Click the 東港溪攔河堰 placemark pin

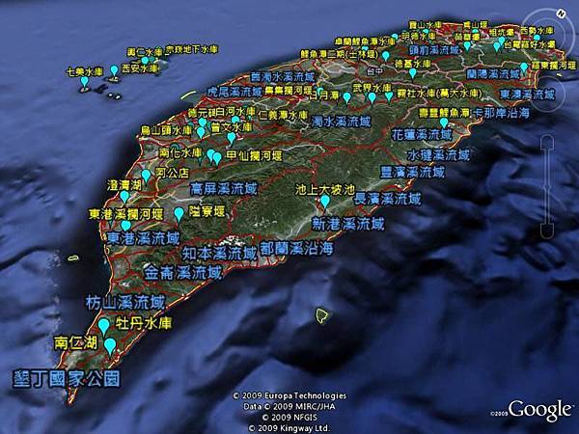tap(125, 225)
